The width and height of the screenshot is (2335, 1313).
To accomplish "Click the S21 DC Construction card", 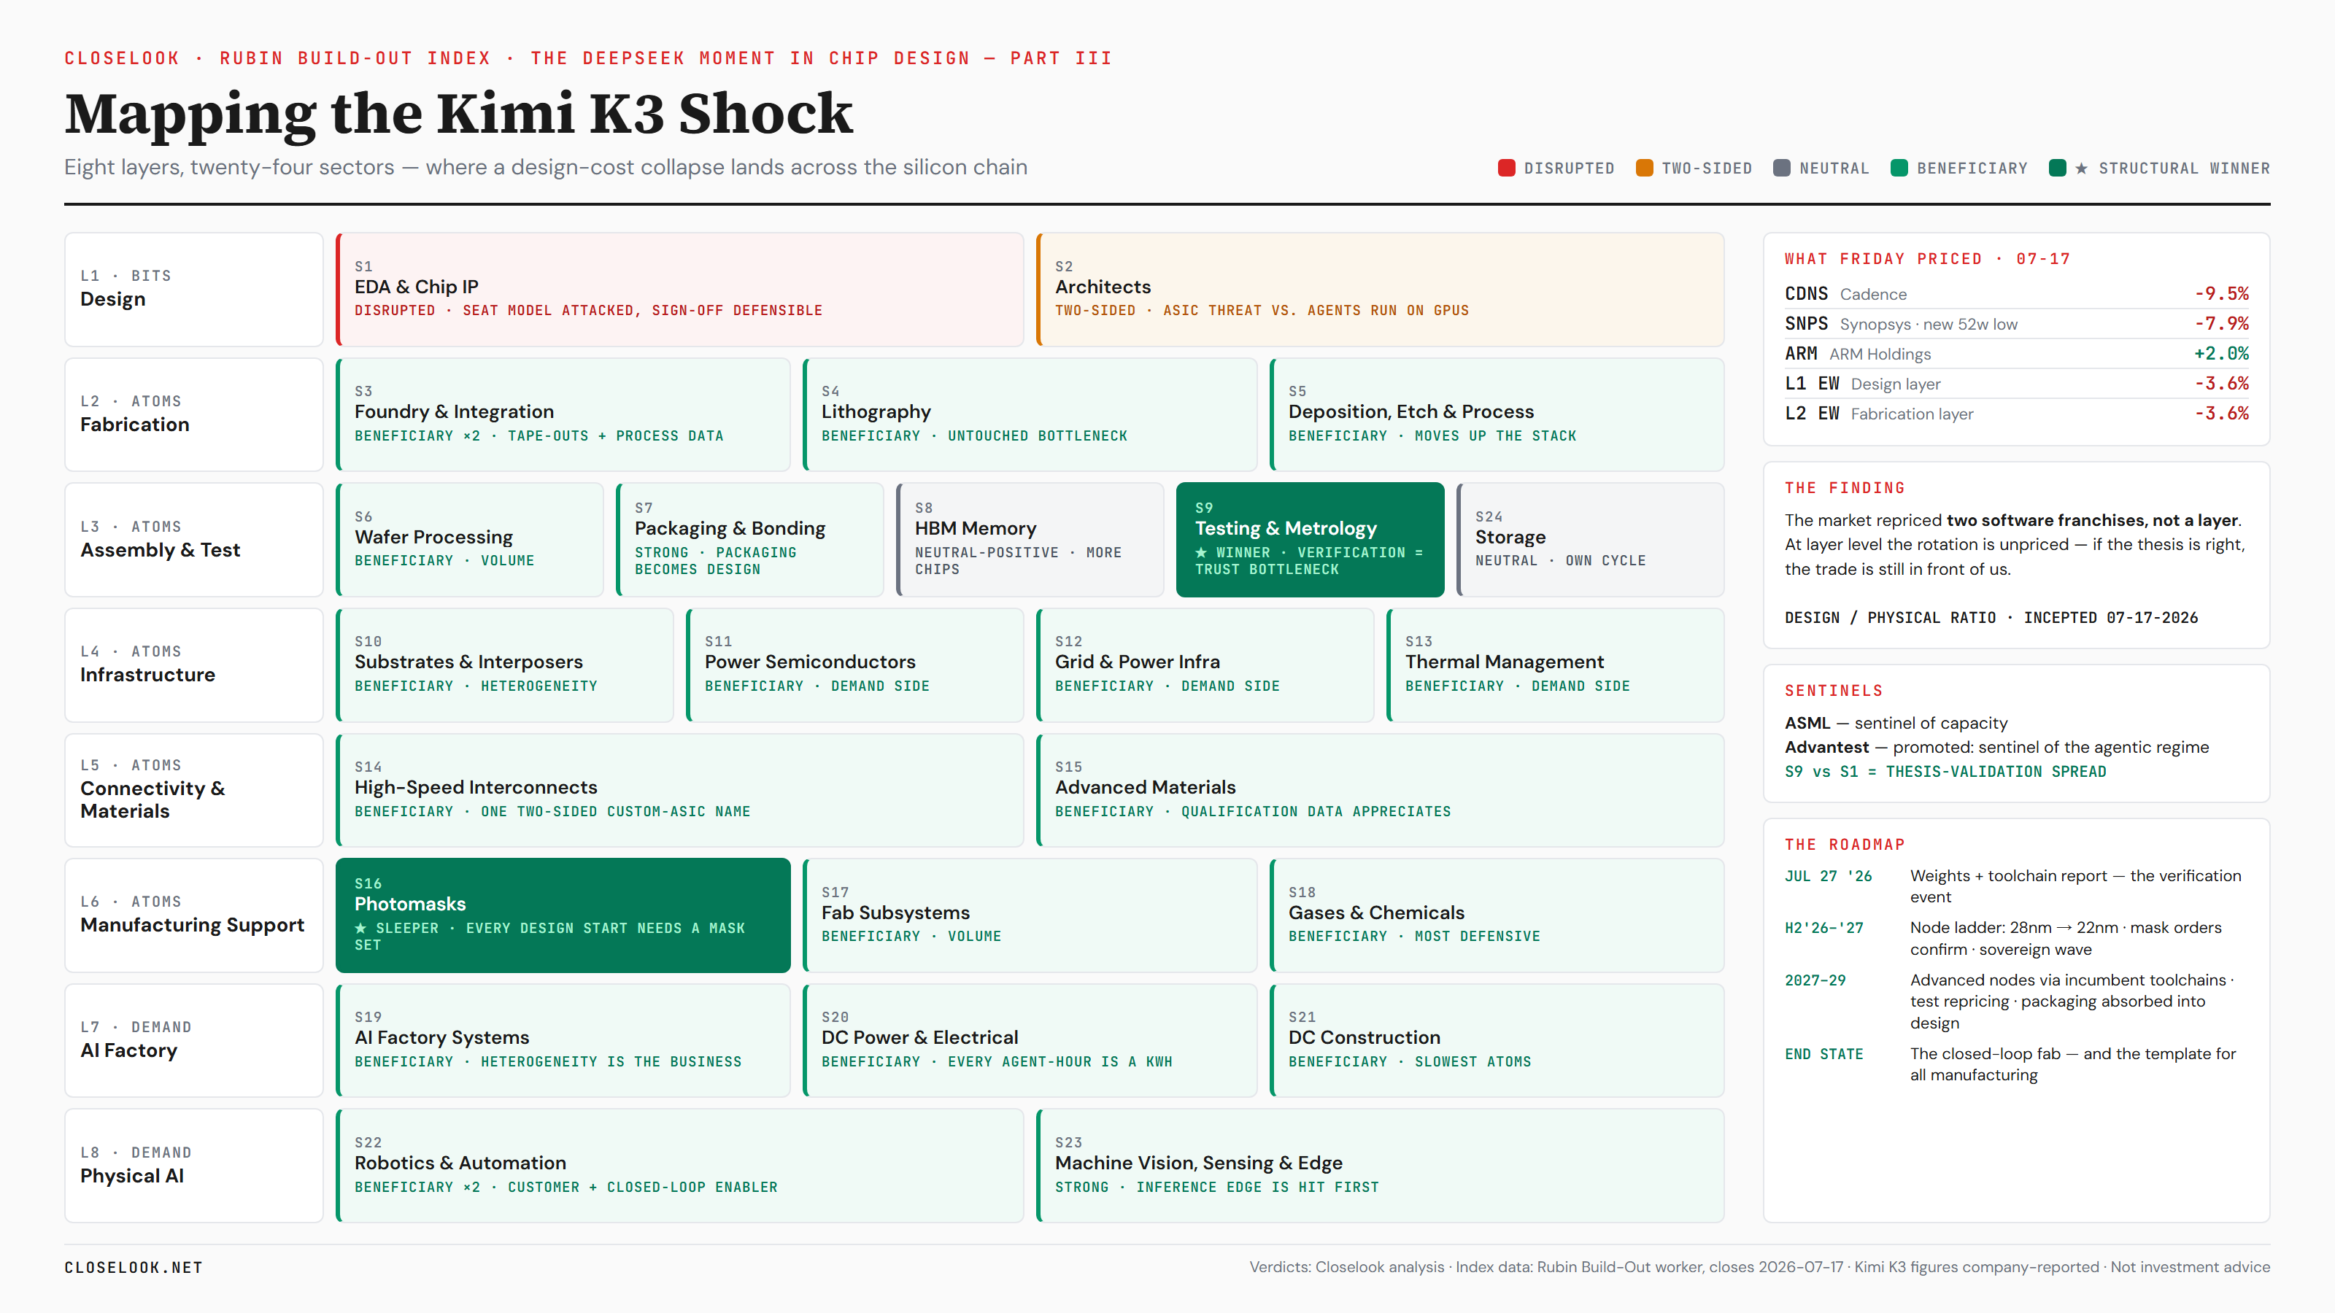I will [1497, 1040].
